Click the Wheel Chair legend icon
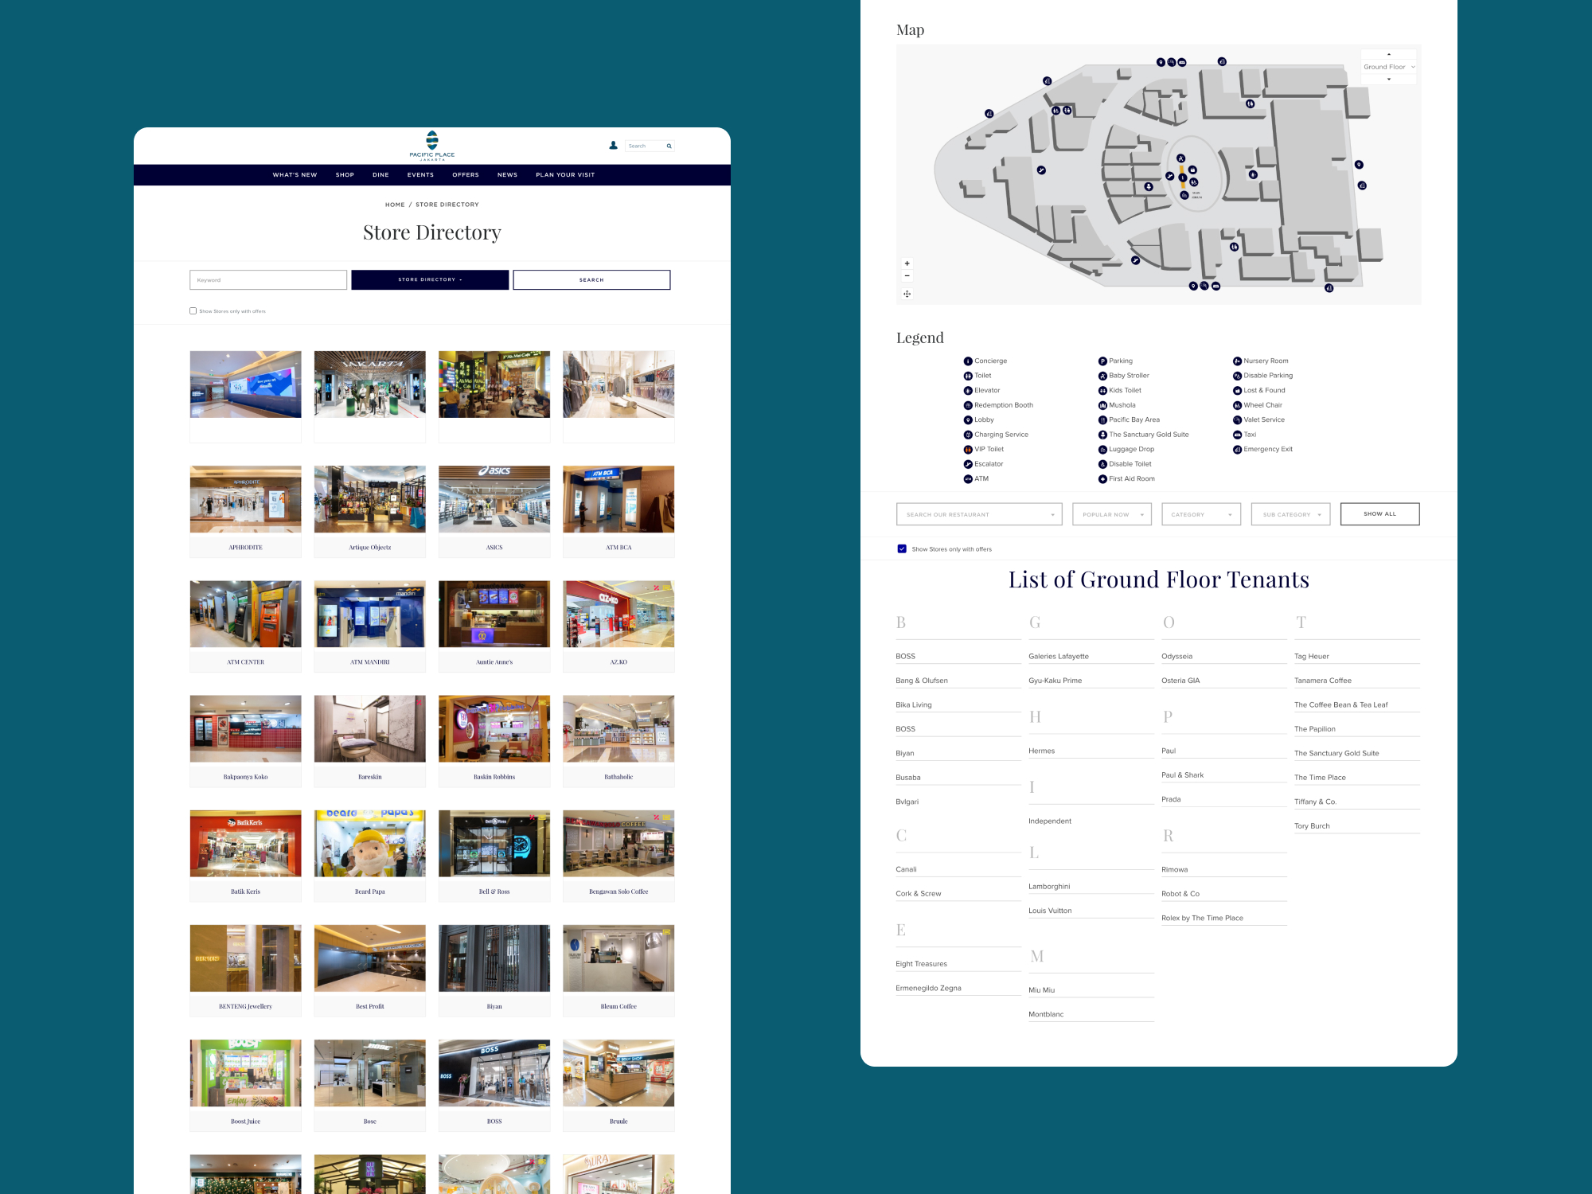The width and height of the screenshot is (1592, 1194). pyautogui.click(x=1237, y=405)
